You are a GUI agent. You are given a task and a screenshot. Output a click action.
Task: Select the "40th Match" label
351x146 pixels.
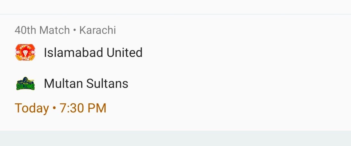(x=42, y=30)
